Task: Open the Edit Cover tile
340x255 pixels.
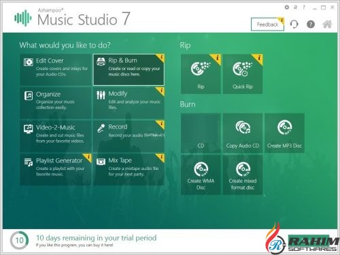Action: click(x=56, y=69)
